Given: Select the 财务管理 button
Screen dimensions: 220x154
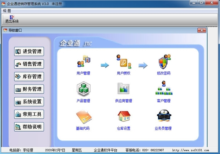Looking at the screenshot, I should [29, 89].
